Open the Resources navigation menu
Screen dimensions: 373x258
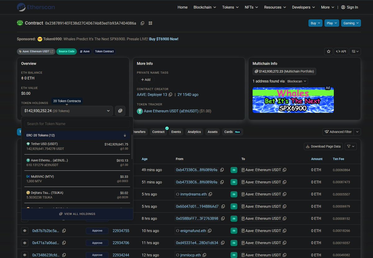point(275,7)
